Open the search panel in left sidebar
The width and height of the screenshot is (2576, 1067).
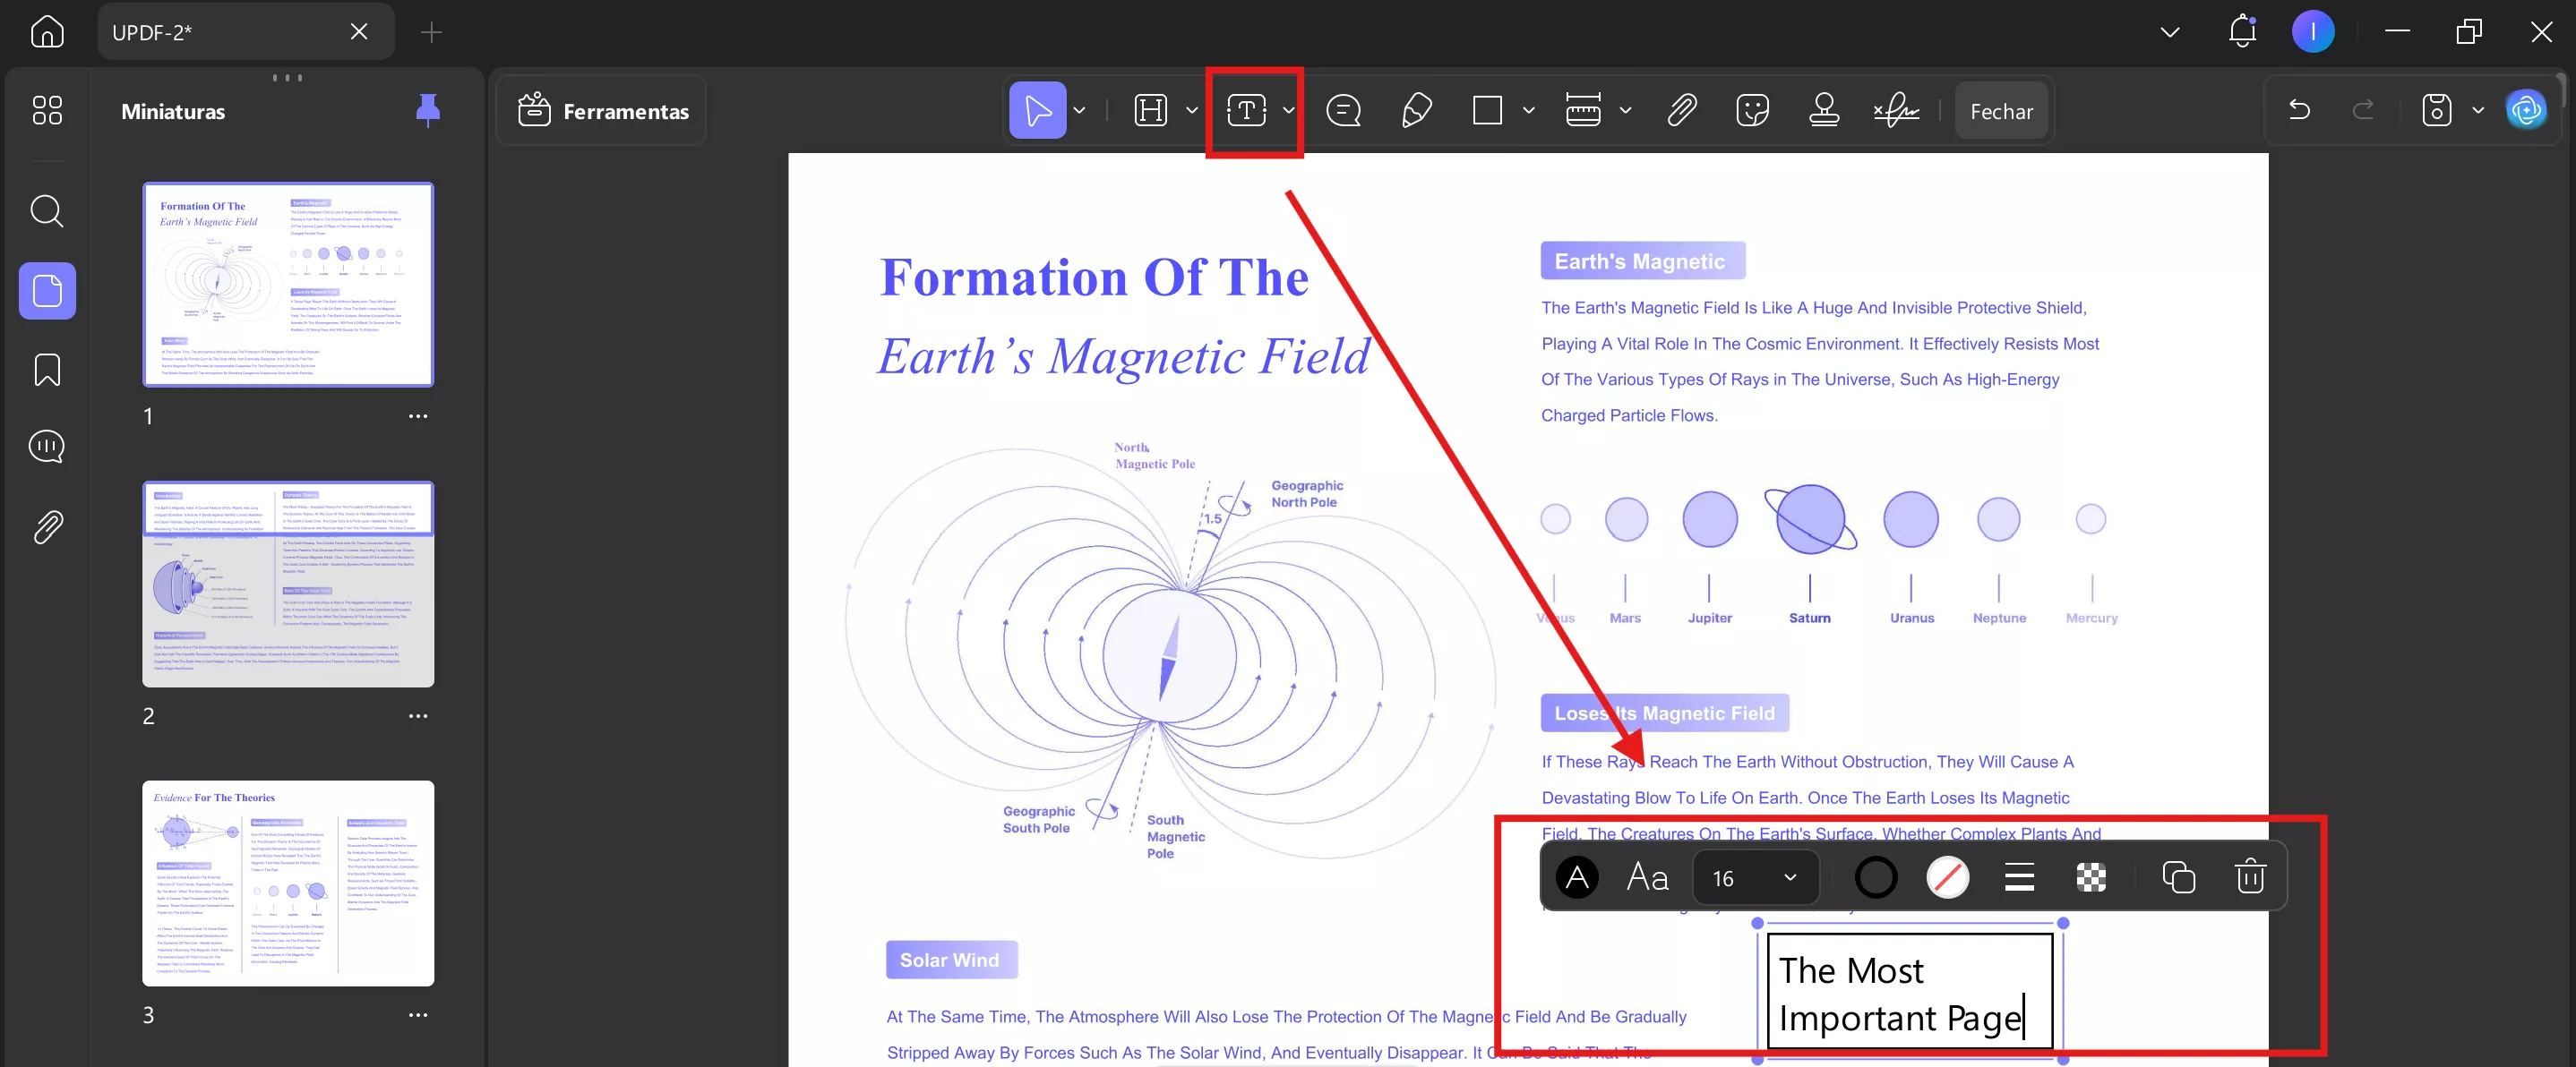coord(47,210)
